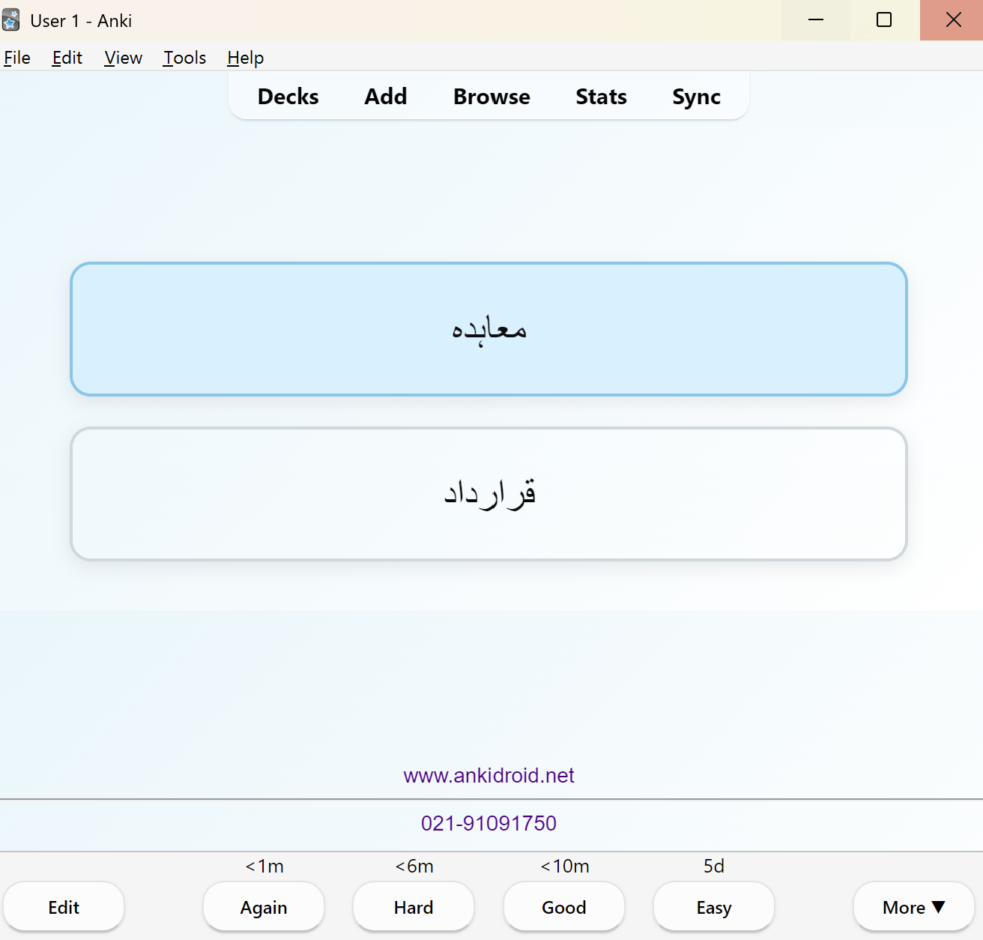Rate card as Easy
The image size is (983, 940).
coord(714,907)
